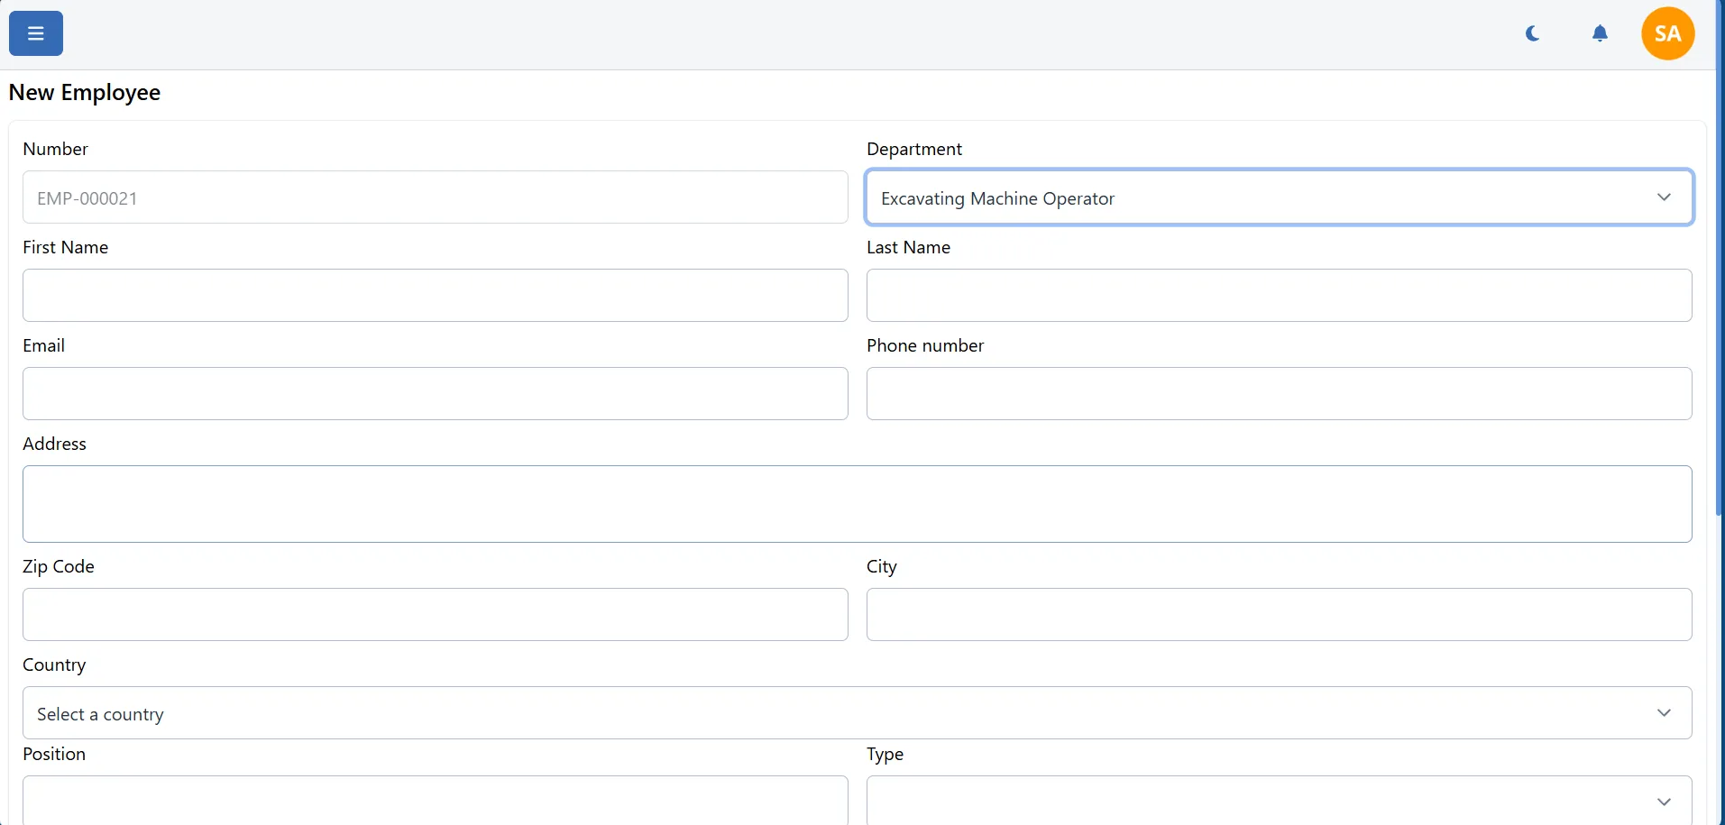This screenshot has height=825, width=1725.
Task: Click the Department field label
Action: tap(913, 149)
